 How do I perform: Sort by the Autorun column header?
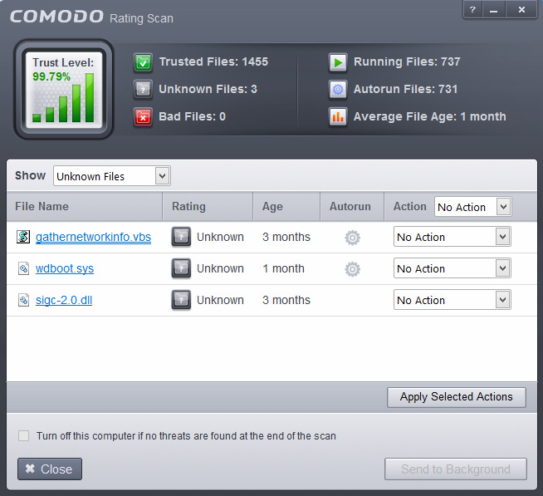(x=352, y=207)
